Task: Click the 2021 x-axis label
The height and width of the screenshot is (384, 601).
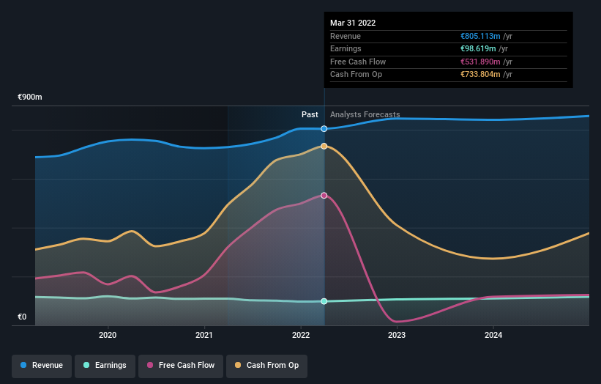Action: (x=204, y=335)
